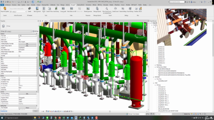The image size is (214, 120).
Task: Click the Camera path icon
Action: tap(63, 9)
